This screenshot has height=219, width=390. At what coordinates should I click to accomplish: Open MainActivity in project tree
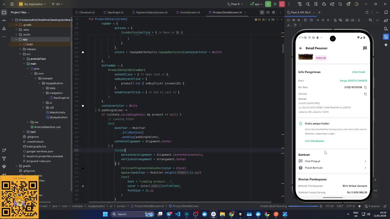[55, 113]
